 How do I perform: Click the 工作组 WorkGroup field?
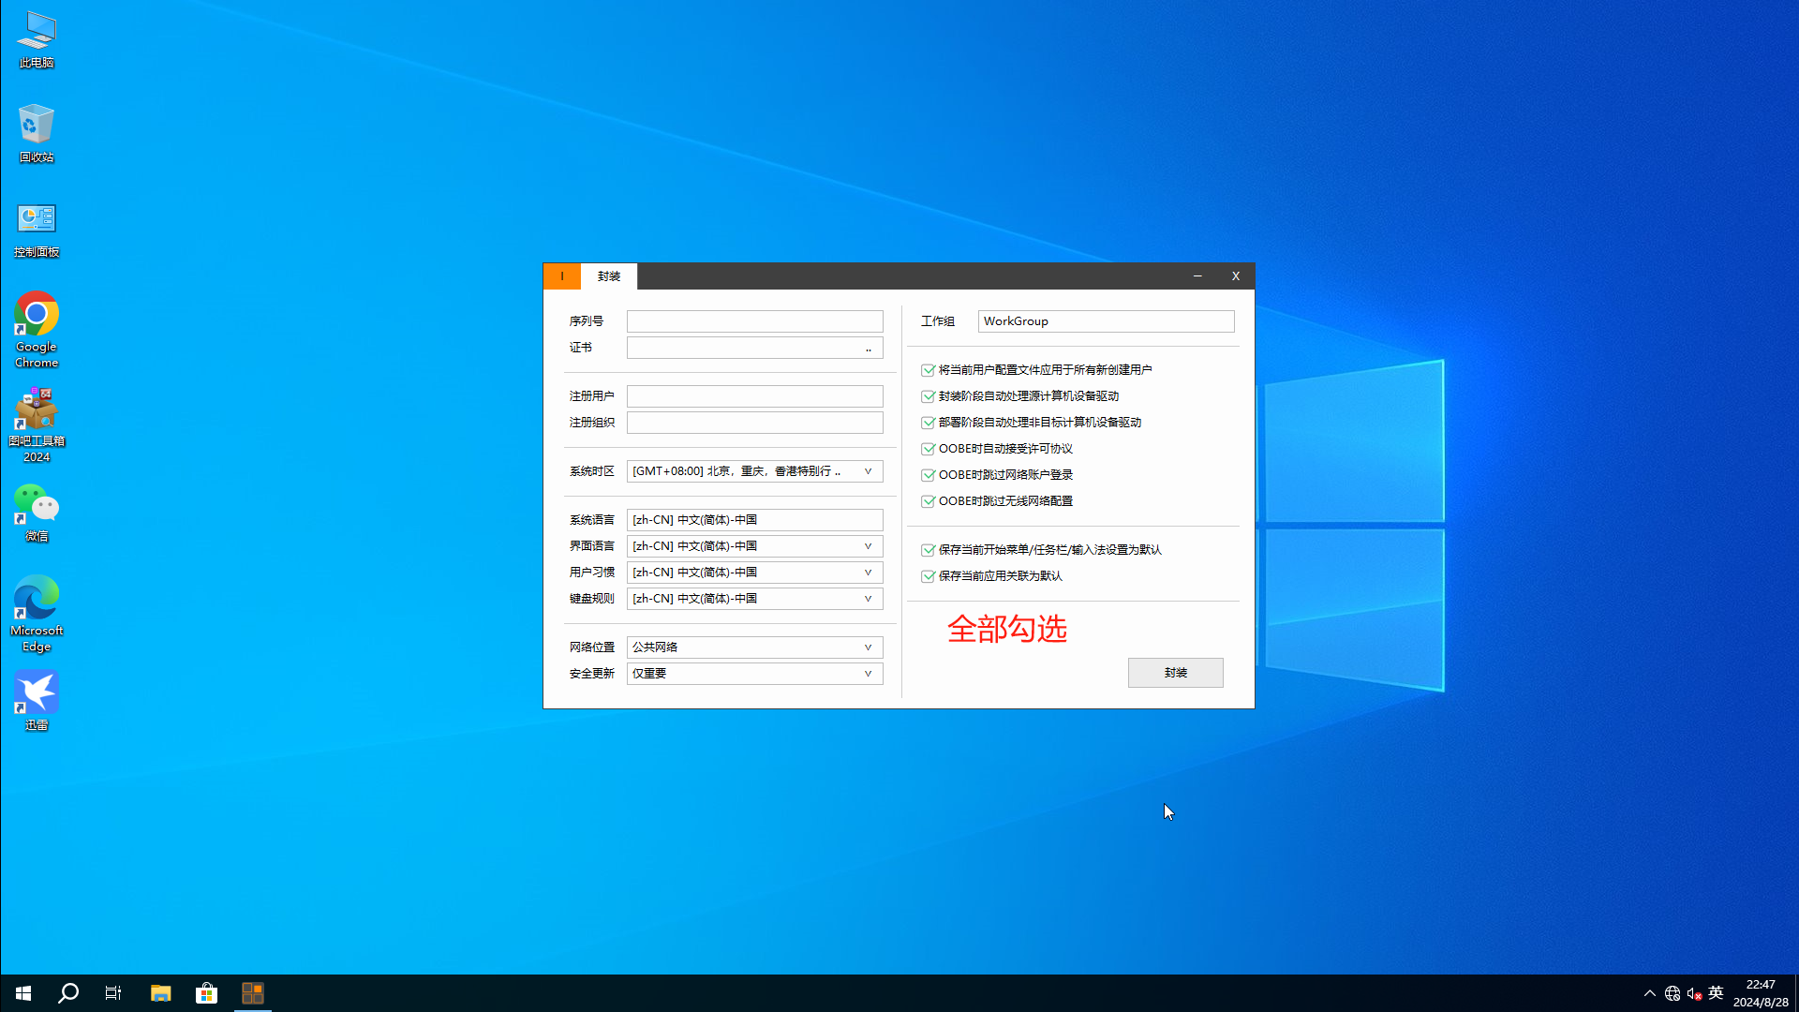[1106, 321]
